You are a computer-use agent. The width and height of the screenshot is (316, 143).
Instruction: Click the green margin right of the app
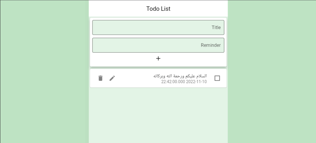pyautogui.click(x=272, y=71)
